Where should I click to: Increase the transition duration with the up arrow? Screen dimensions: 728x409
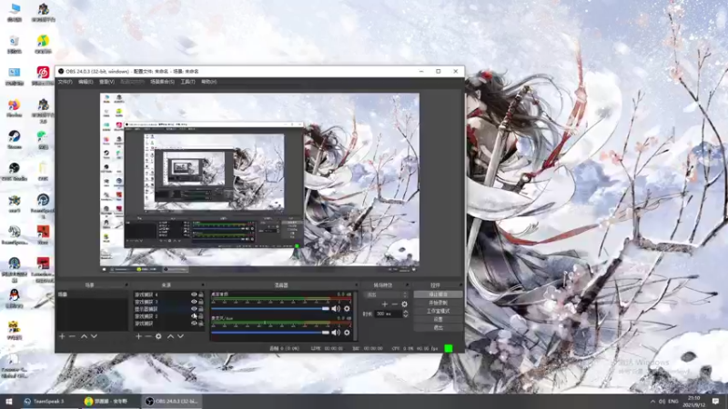point(405,312)
